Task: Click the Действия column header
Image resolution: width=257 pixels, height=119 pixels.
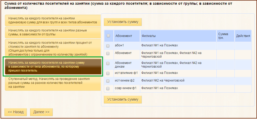Action: point(243,36)
